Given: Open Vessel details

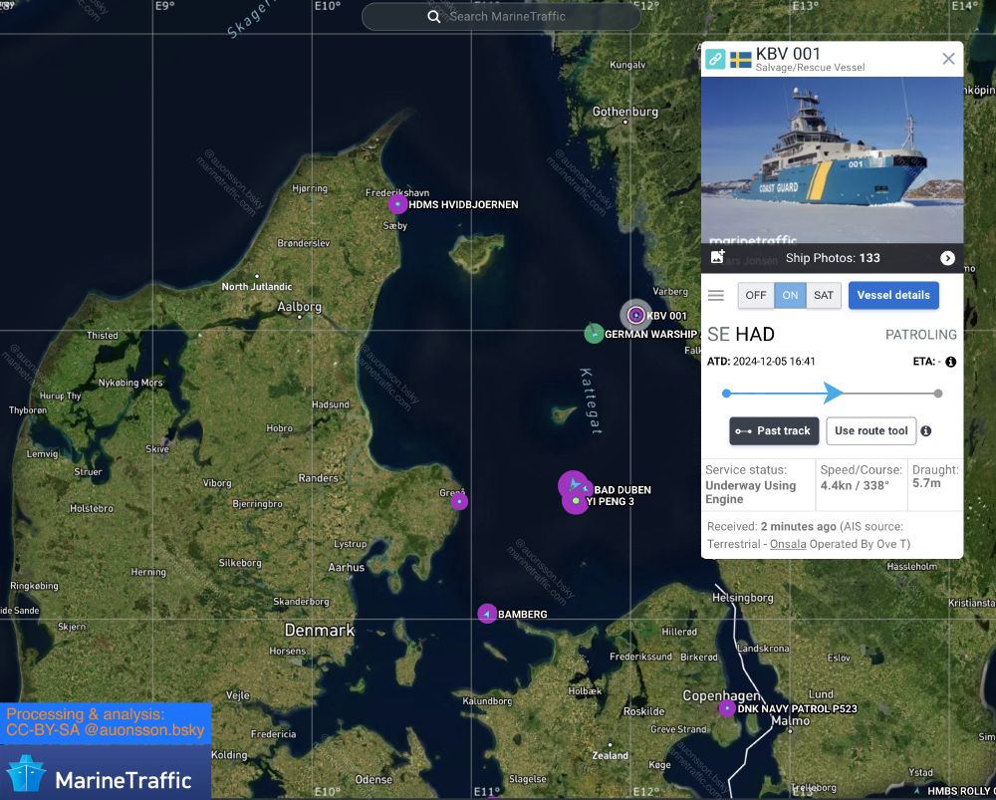Looking at the screenshot, I should 893,295.
